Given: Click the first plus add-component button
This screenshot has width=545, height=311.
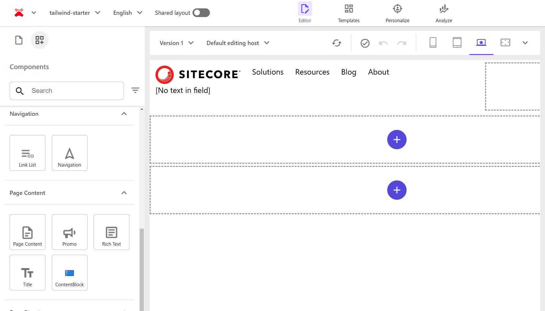Looking at the screenshot, I should 397,140.
